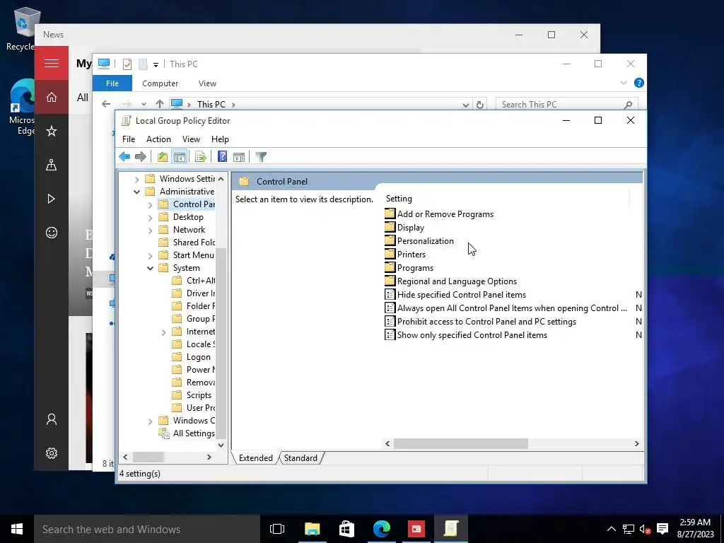
Task: Open Help via the blue question mark toolbar icon
Action: click(222, 156)
